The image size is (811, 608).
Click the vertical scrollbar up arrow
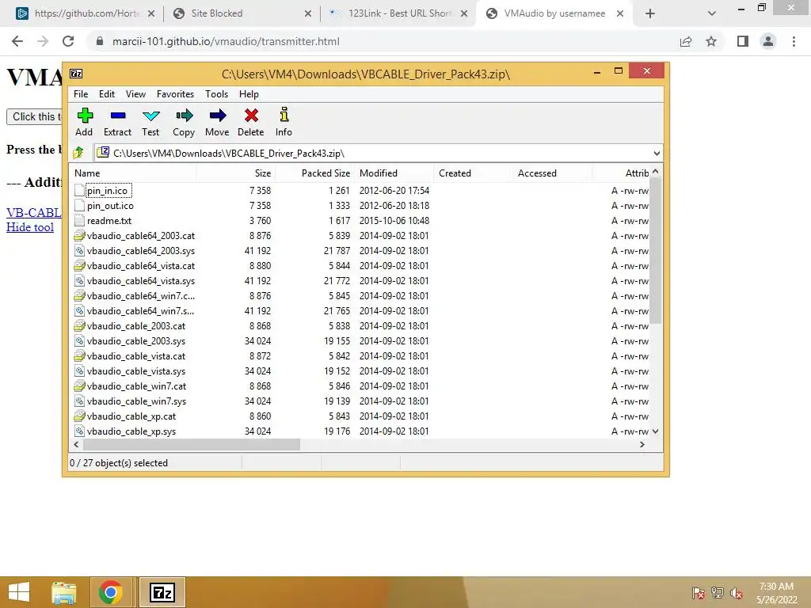point(655,172)
